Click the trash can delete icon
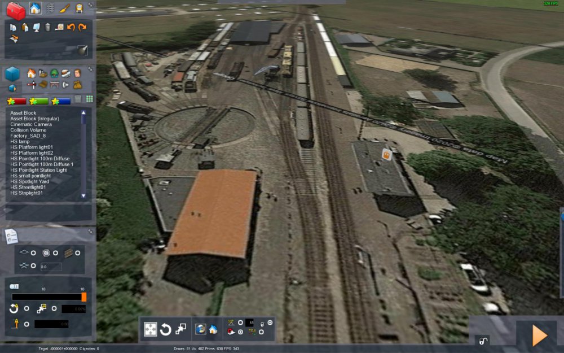The height and width of the screenshot is (353, 564). (48, 27)
